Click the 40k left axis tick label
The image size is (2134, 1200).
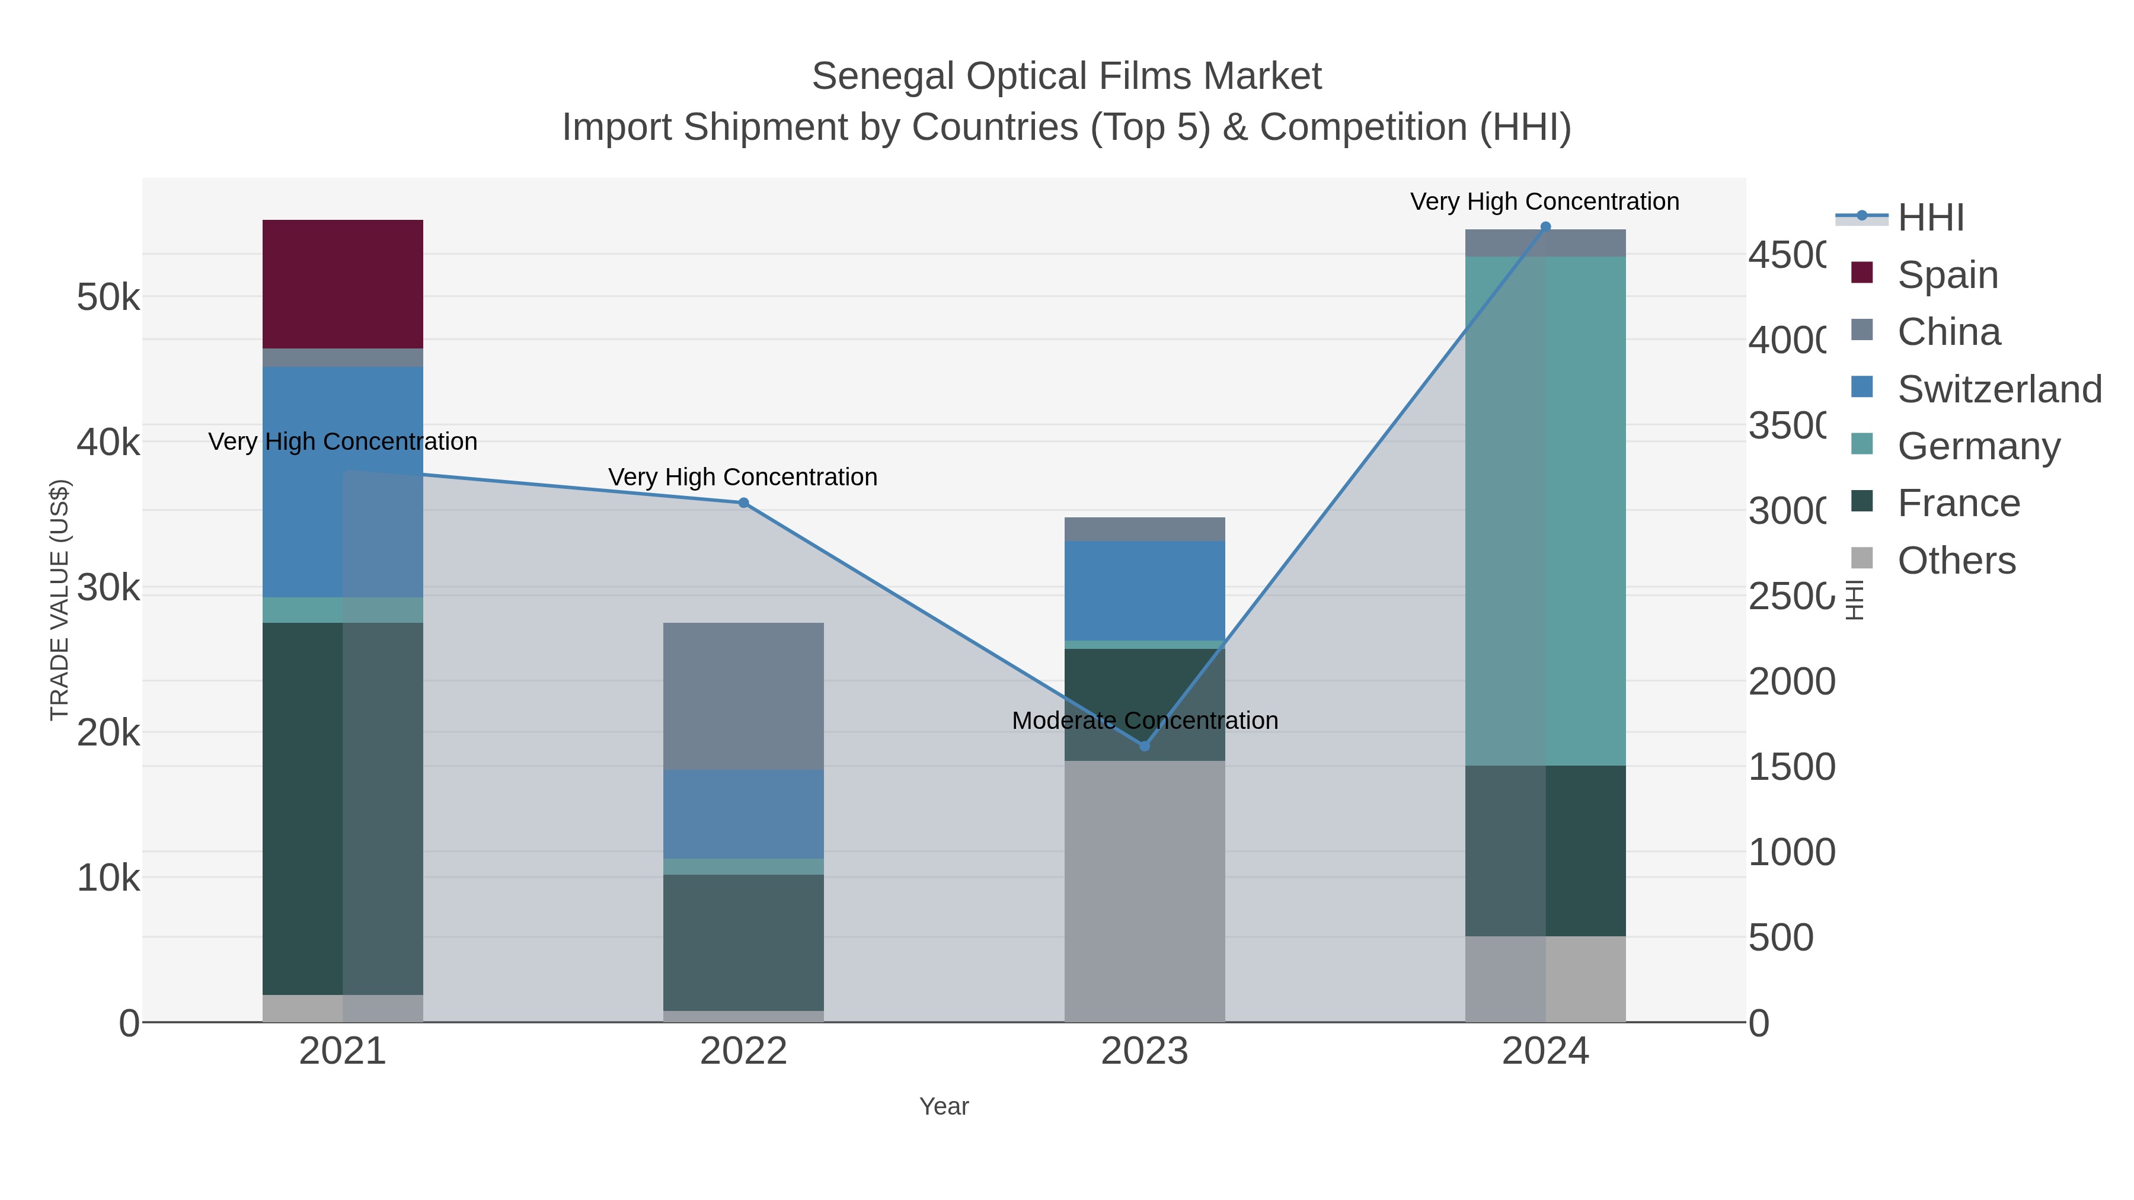tap(108, 442)
